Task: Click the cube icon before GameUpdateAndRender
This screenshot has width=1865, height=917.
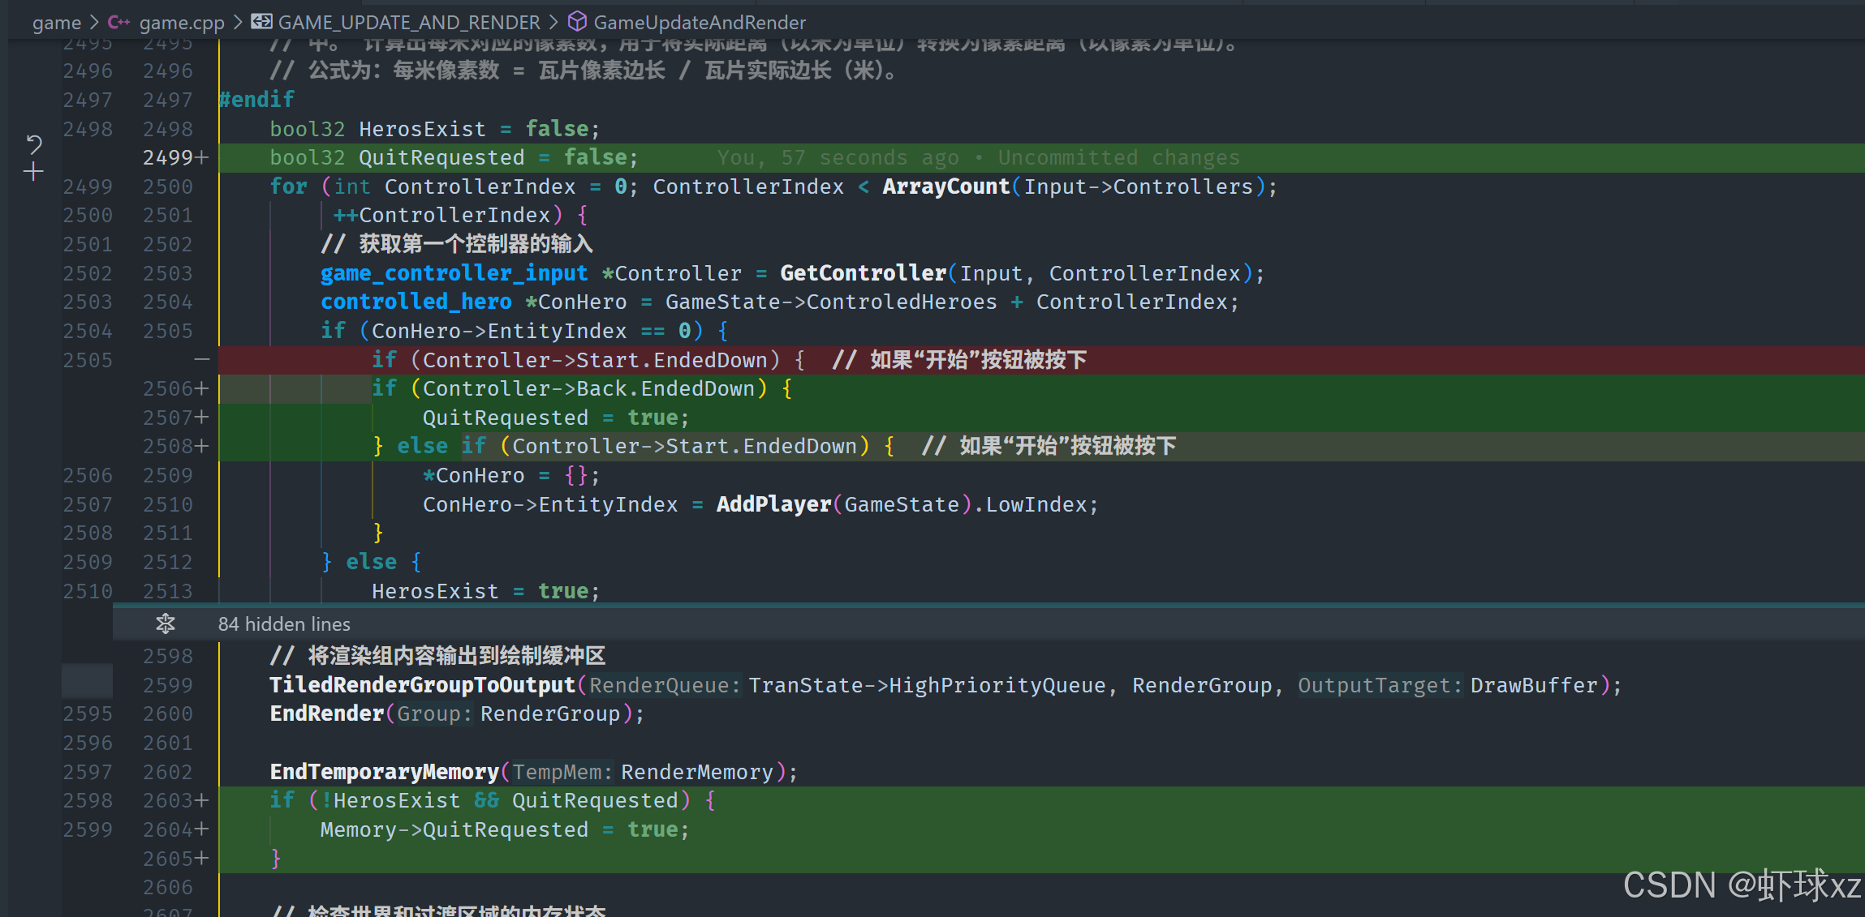Action: click(x=577, y=22)
